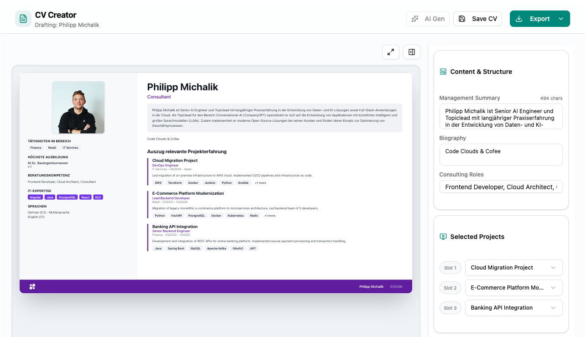Change the Slot 2 E-Commerce project selection
Viewport: 587px width, 337px height.
point(514,288)
